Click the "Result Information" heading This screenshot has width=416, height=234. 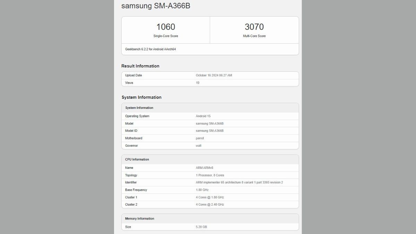140,66
